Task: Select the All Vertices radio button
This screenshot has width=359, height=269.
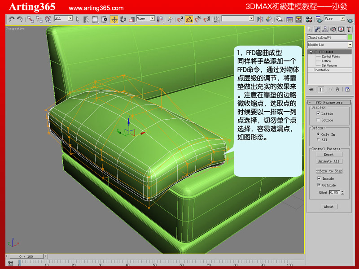Action: (318, 139)
